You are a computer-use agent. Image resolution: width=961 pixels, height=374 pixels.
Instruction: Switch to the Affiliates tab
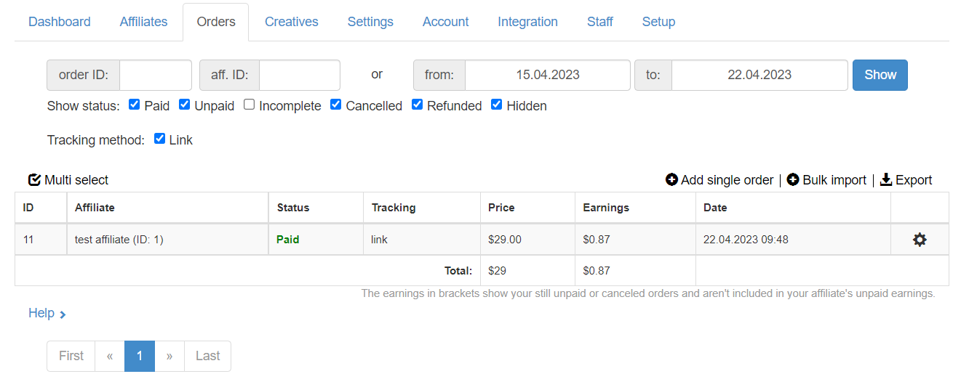coord(143,22)
